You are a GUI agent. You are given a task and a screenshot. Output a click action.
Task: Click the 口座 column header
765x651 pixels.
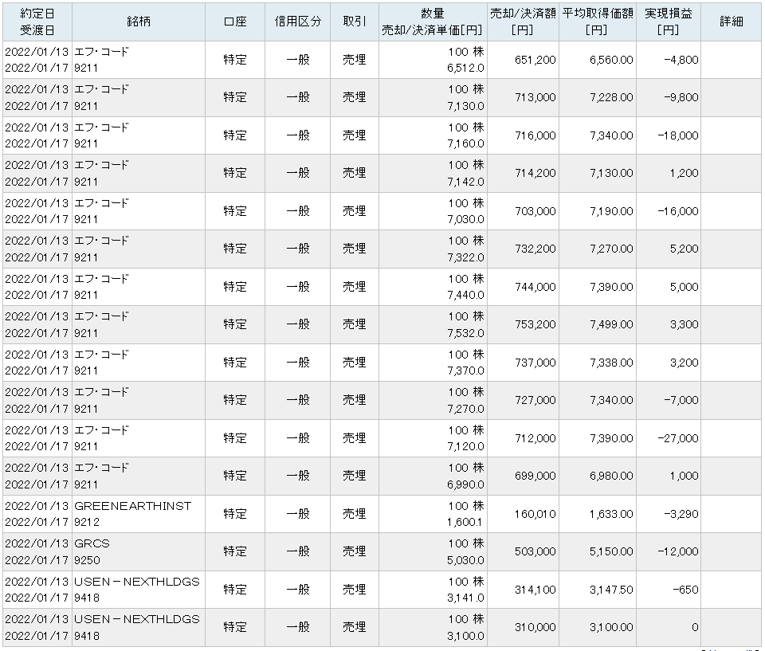point(234,22)
